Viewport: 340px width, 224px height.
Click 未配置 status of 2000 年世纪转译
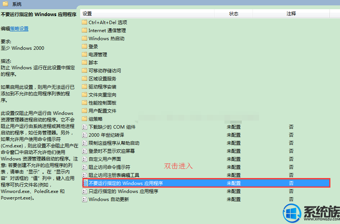tap(234, 135)
